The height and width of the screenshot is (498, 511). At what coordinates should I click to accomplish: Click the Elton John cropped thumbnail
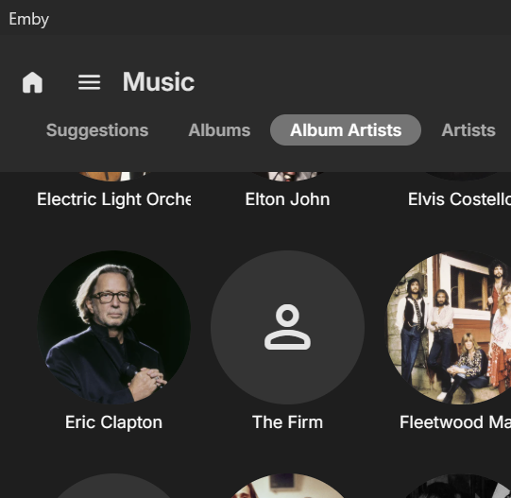point(287,176)
